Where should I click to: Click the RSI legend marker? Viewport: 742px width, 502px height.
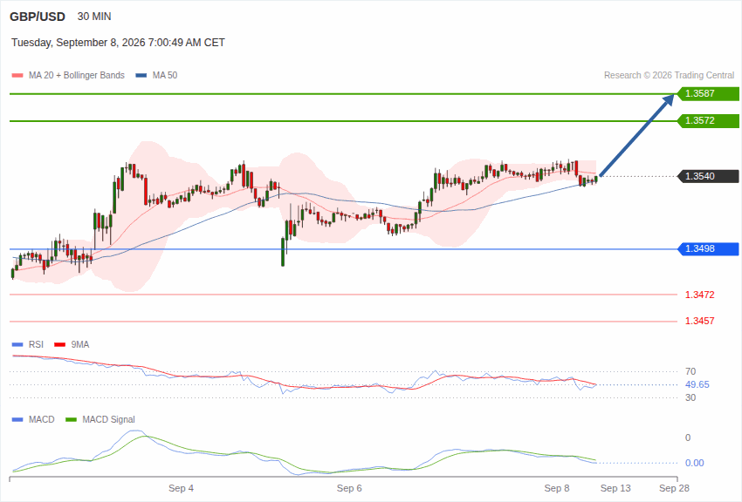click(17, 345)
